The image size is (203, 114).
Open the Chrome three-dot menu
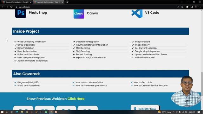click(200, 7)
